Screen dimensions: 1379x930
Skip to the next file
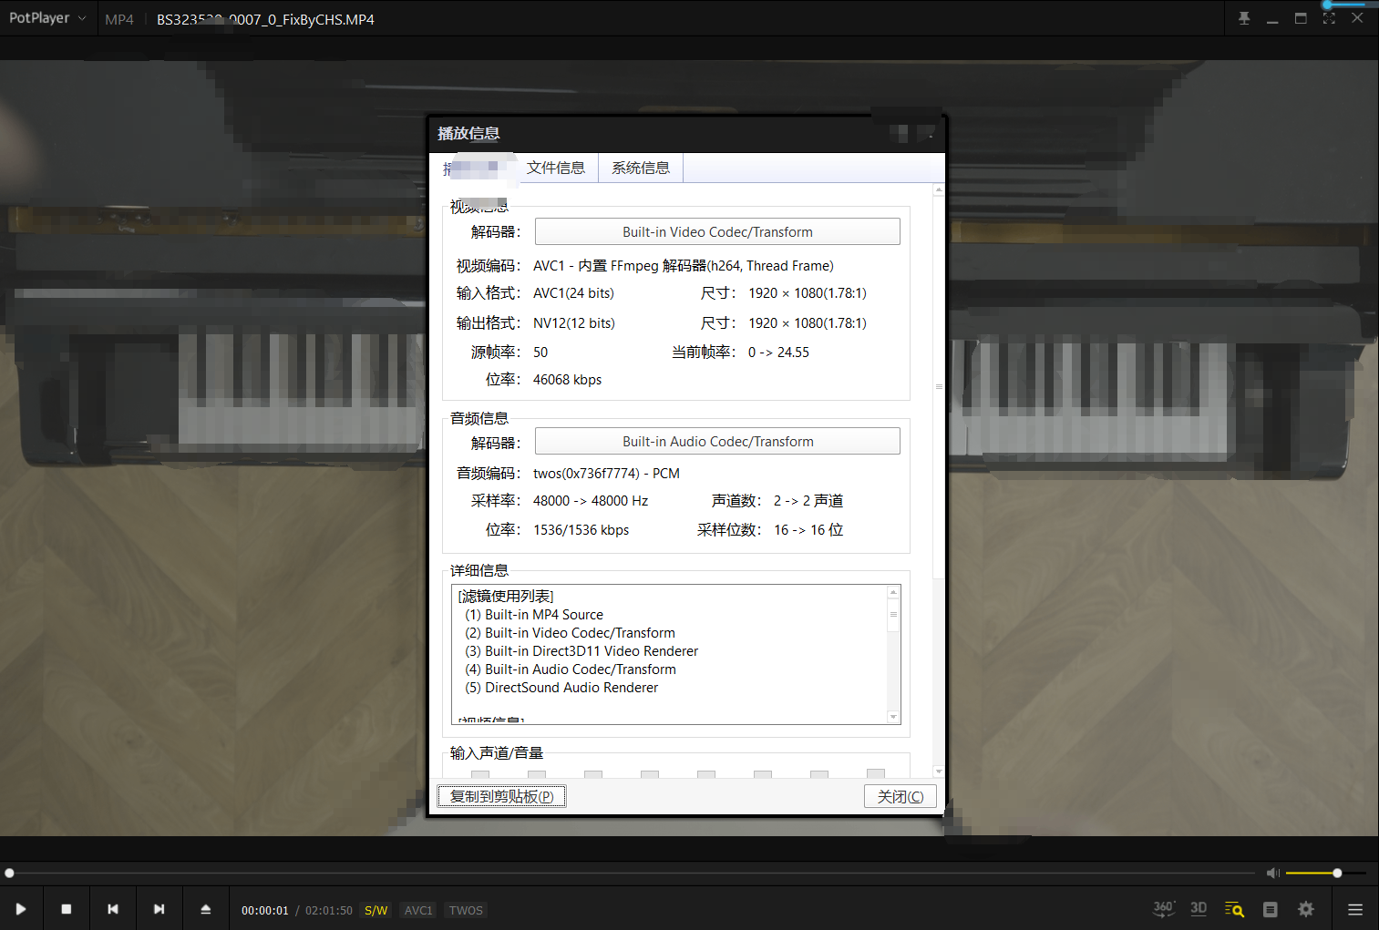pos(160,909)
